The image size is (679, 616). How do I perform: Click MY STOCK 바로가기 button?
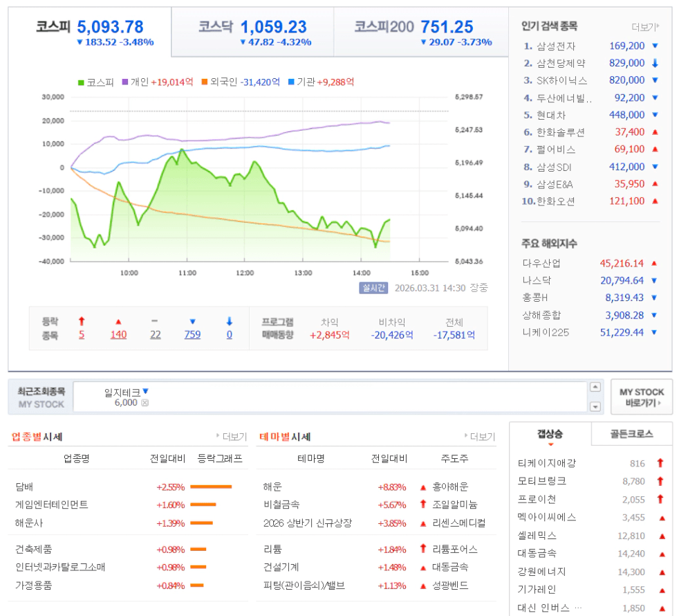coord(642,397)
